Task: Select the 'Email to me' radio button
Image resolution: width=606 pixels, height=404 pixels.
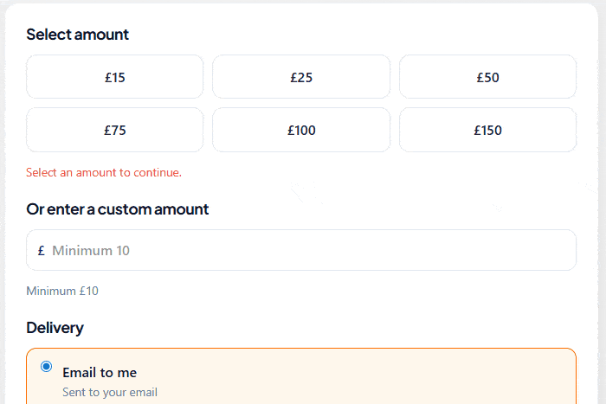Action: [47, 366]
